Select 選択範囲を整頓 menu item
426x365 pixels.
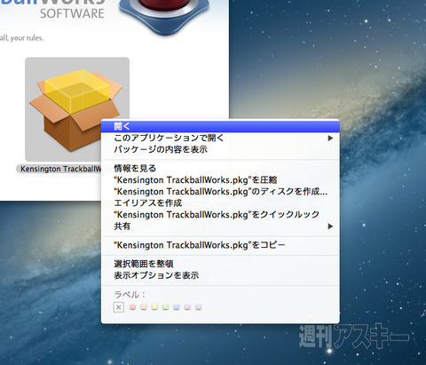[x=220, y=264]
